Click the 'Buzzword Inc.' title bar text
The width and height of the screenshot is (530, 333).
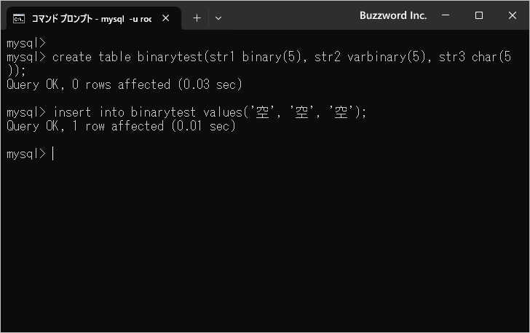tap(393, 15)
